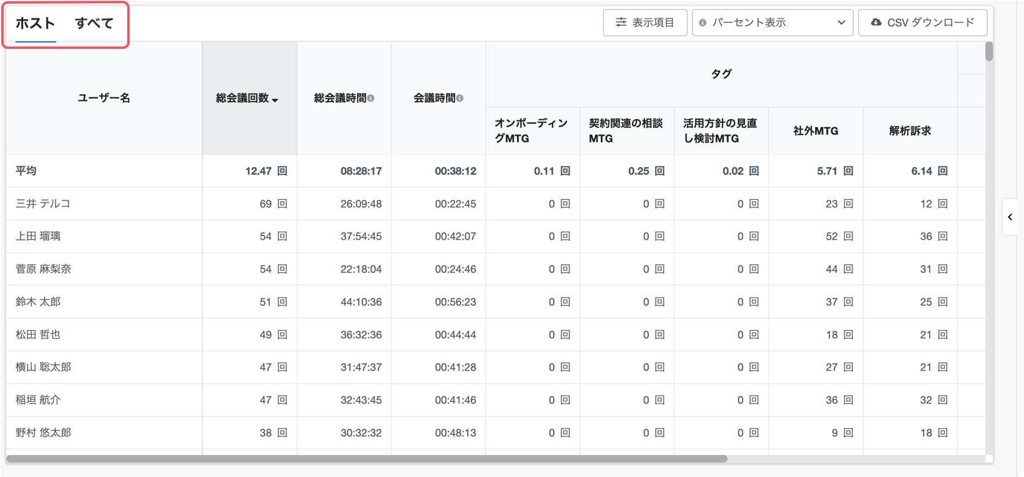1024x477 pixels.
Task: Click meeting time value 00:56:23
Action: click(x=455, y=302)
